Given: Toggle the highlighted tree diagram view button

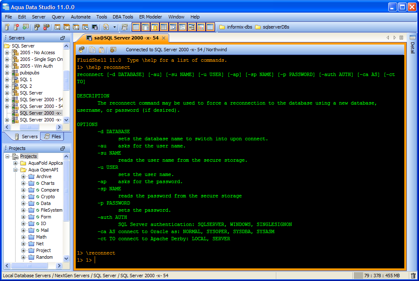Looking at the screenshot, I should coord(191,27).
